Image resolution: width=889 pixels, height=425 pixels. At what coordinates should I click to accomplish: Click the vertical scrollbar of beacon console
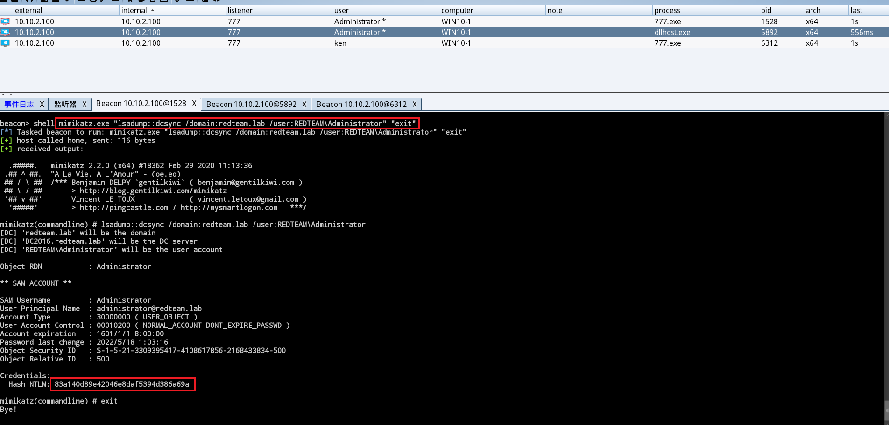point(887,269)
